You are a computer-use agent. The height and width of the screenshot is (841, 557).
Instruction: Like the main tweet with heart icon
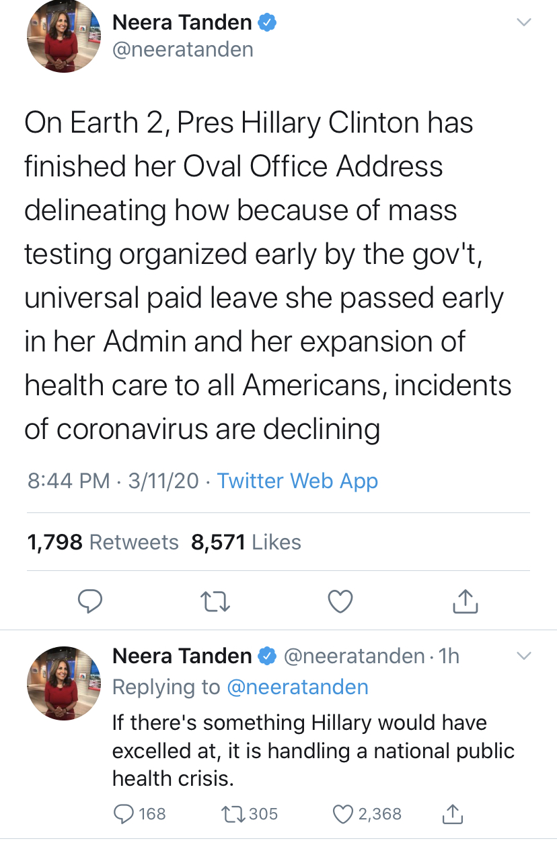340,601
